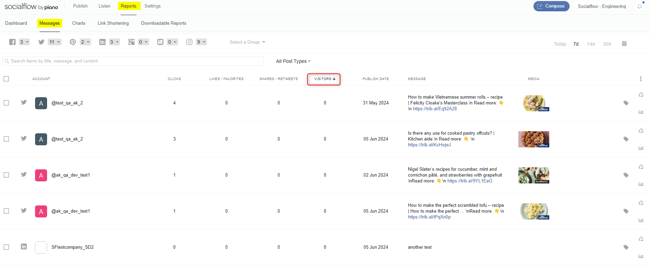Click recycle icon for scrambled tofu post
Screen dimensions: 650x270
point(641,203)
